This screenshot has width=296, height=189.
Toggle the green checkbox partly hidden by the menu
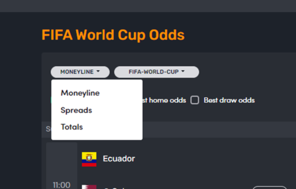(x=51, y=100)
